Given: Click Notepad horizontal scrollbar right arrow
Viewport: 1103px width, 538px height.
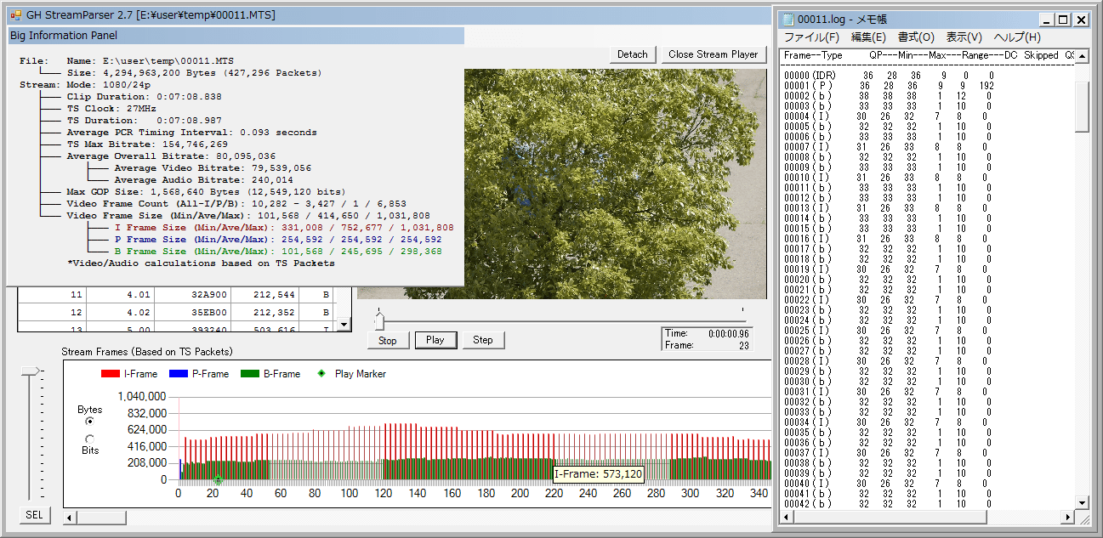Looking at the screenshot, I should coord(1068,518).
